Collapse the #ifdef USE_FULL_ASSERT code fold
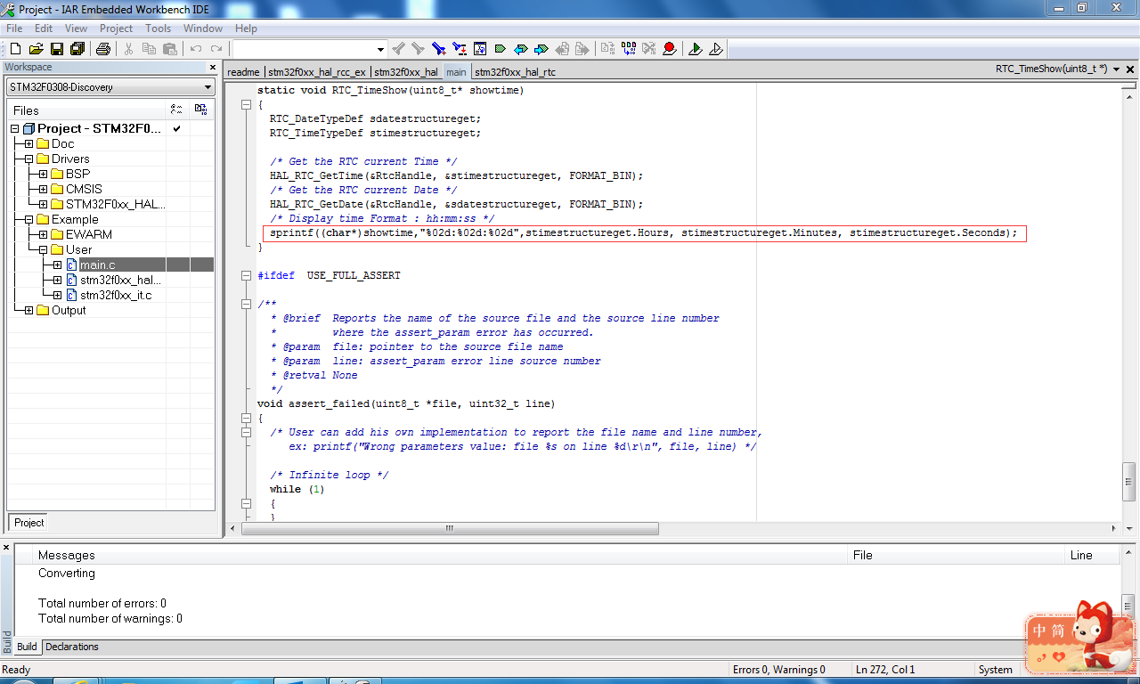This screenshot has height=684, width=1140. [x=246, y=275]
